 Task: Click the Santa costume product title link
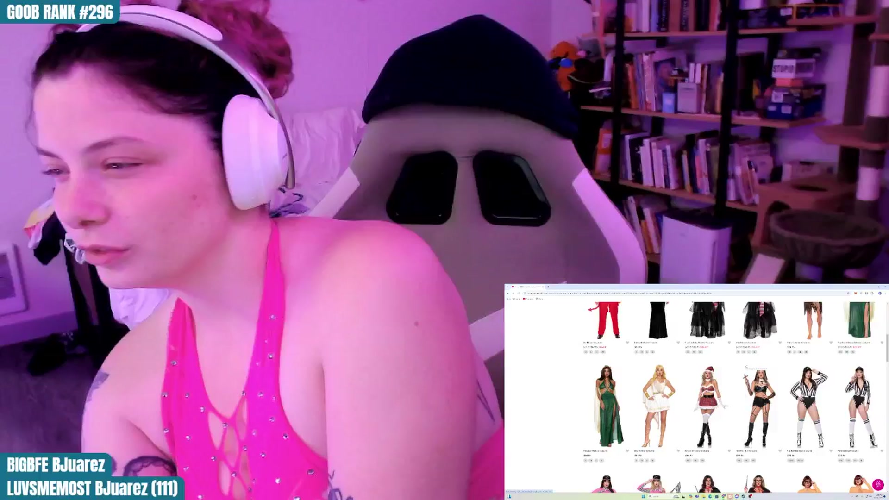pos(697,450)
